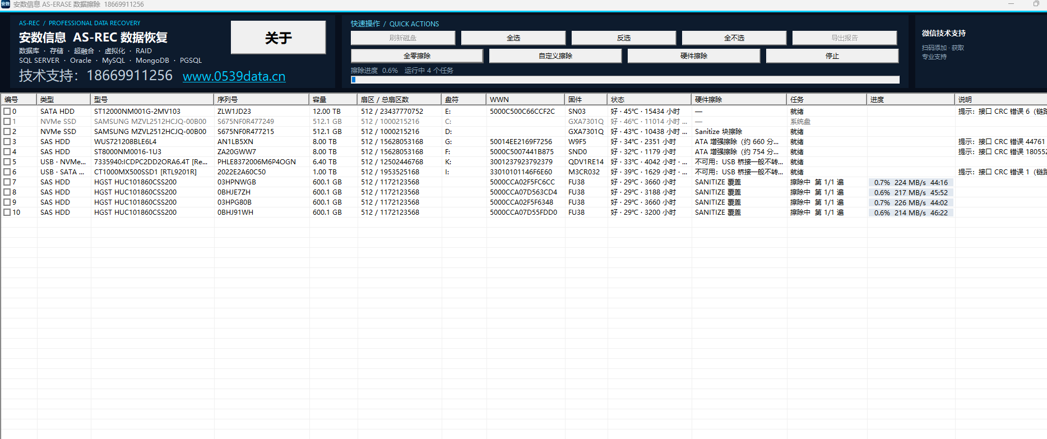The image size is (1047, 439).
Task: Select serial cell 2022E2A60C50
Action: coord(242,172)
